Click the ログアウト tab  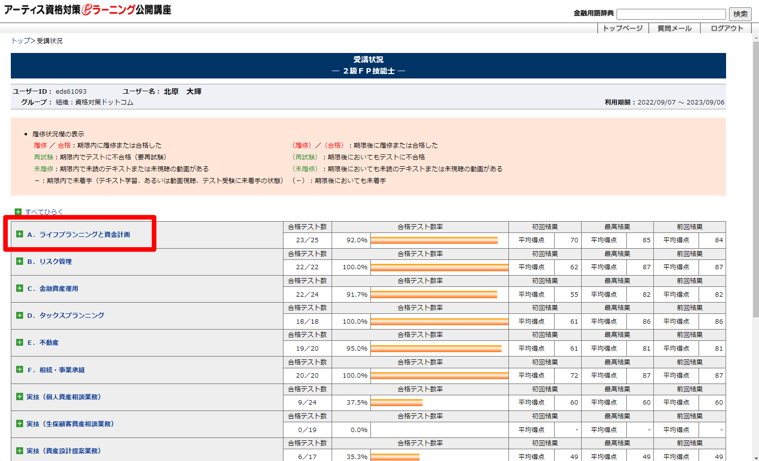(727, 28)
